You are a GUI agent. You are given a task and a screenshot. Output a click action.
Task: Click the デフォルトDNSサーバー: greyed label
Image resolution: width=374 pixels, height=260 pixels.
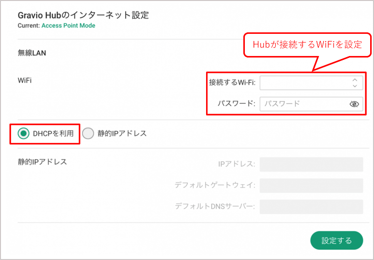pyautogui.click(x=215, y=206)
